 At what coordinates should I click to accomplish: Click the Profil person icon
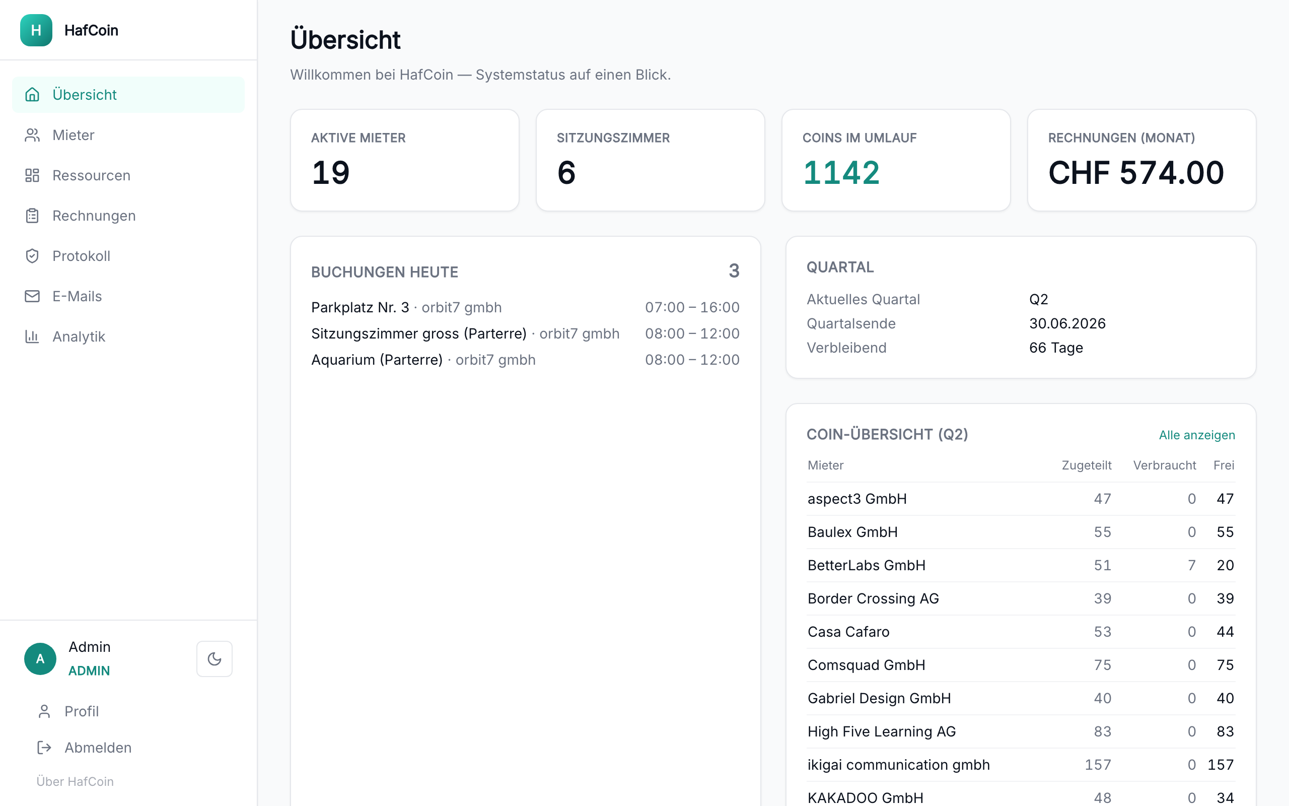pos(44,711)
